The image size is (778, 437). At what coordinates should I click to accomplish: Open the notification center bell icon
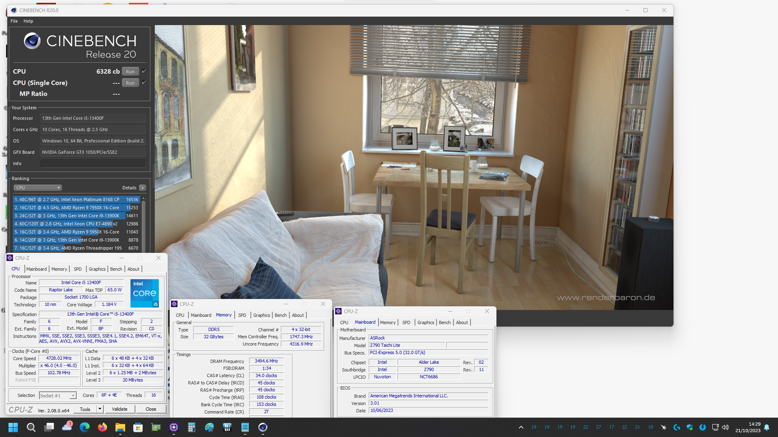coord(767,427)
